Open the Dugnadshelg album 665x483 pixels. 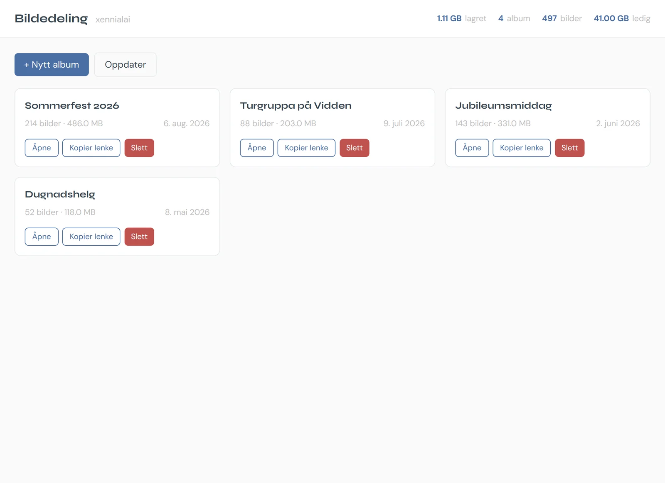click(42, 237)
